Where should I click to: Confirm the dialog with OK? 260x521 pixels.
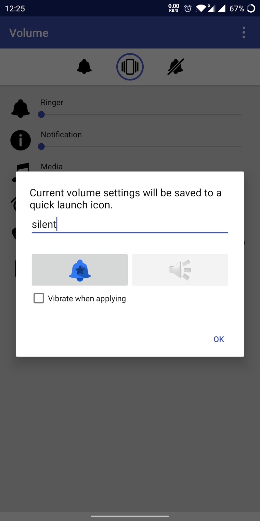tap(219, 339)
